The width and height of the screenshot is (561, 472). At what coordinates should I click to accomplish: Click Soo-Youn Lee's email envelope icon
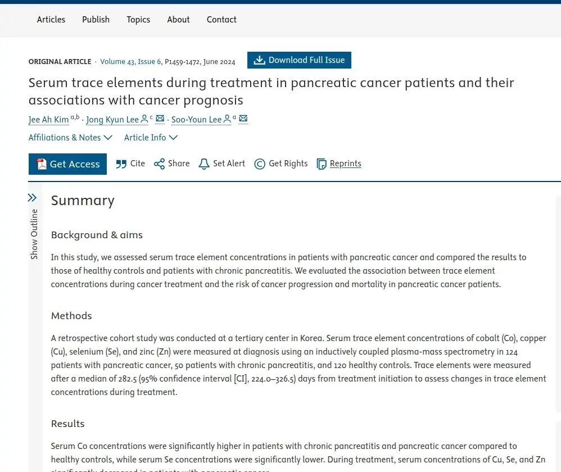(243, 119)
